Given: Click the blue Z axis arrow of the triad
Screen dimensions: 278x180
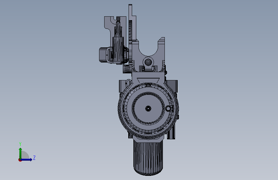Looking at the screenshot, I should pyautogui.click(x=27, y=160).
